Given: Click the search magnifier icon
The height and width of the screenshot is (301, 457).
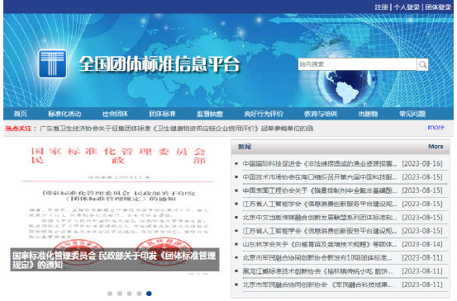Looking at the screenshot, I should click(x=422, y=64).
